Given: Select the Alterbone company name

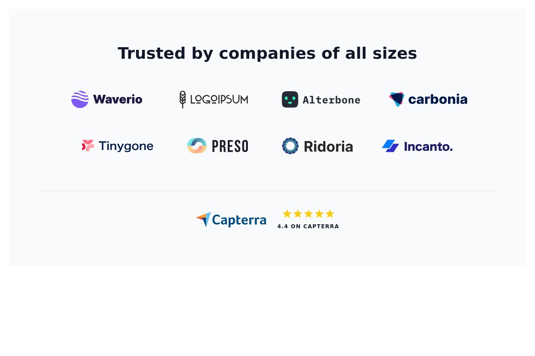Looking at the screenshot, I should coord(331,100).
